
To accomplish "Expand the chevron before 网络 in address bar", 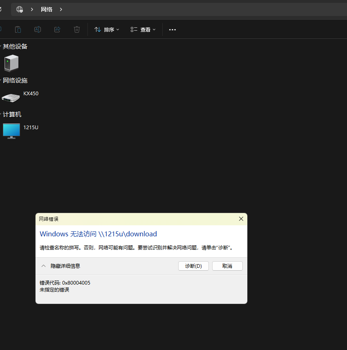I will click(x=32, y=9).
